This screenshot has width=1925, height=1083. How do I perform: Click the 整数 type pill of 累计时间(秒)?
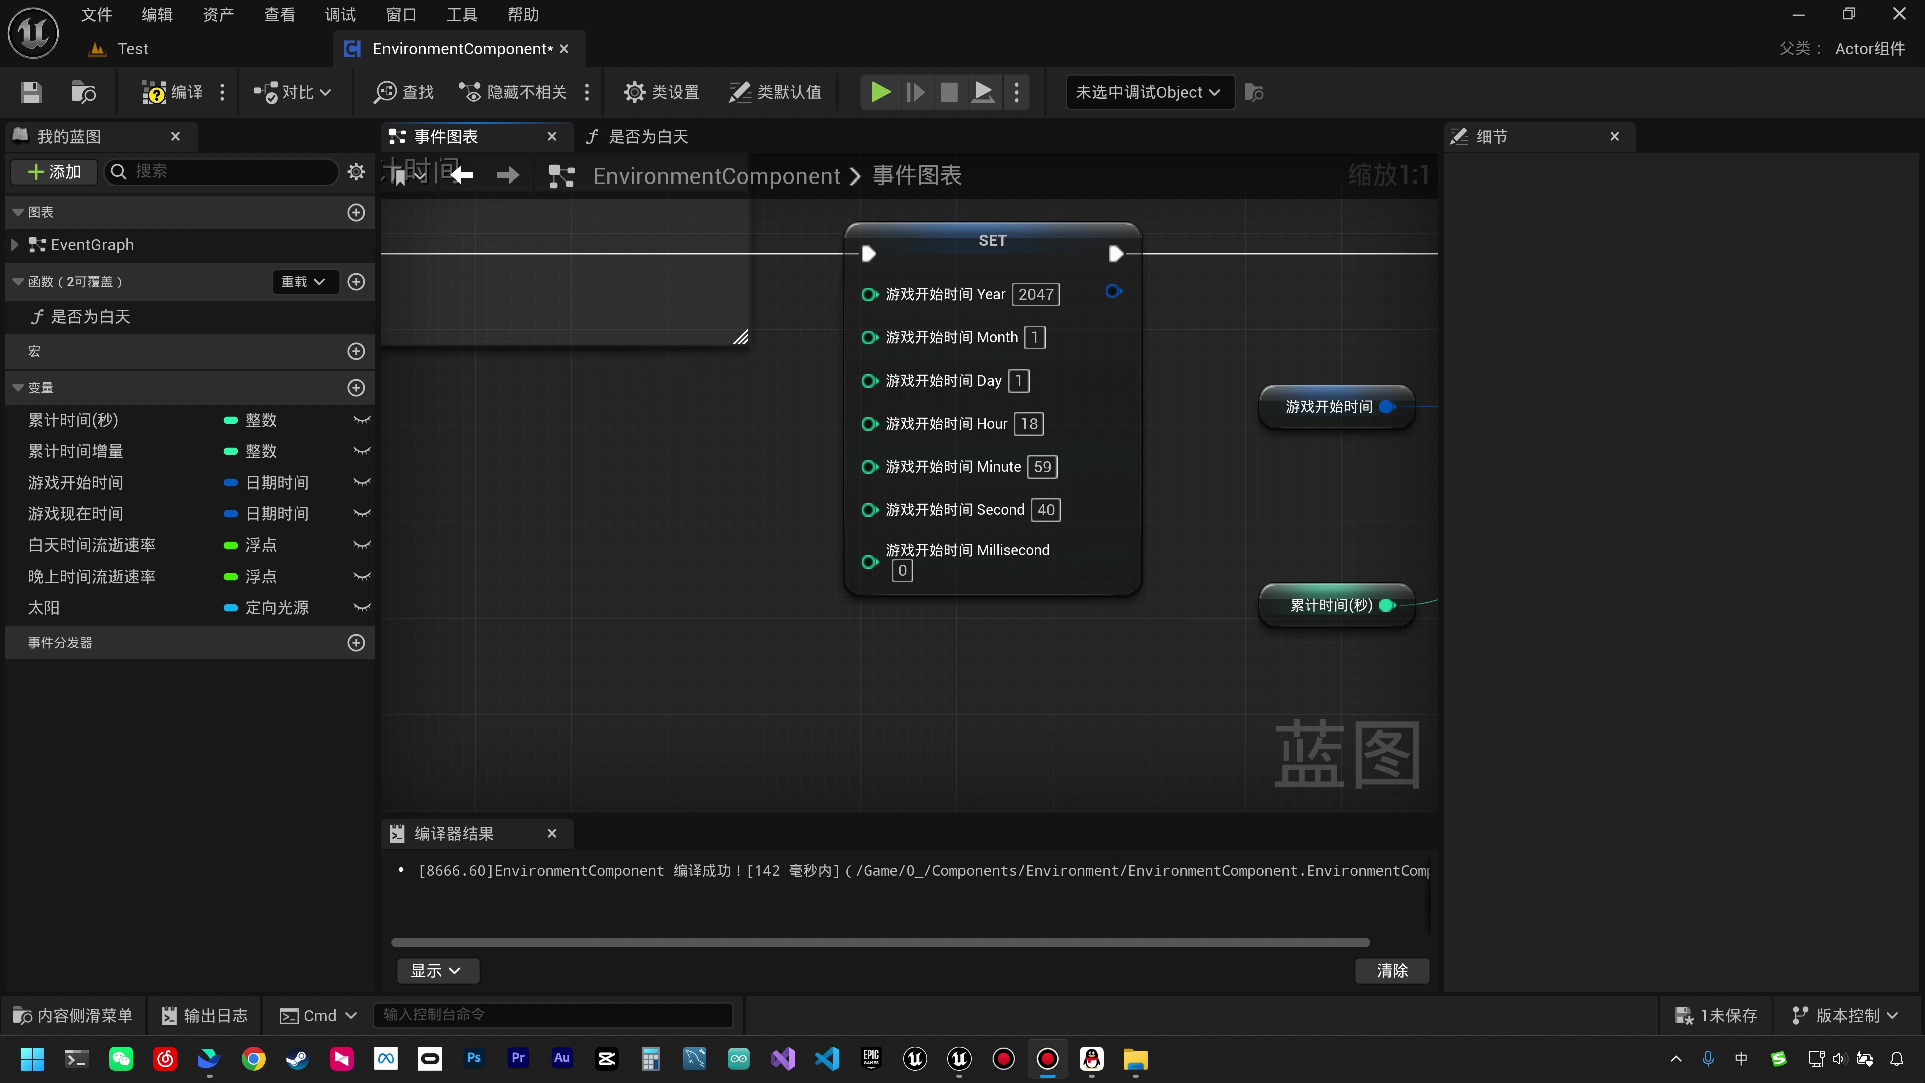250,420
